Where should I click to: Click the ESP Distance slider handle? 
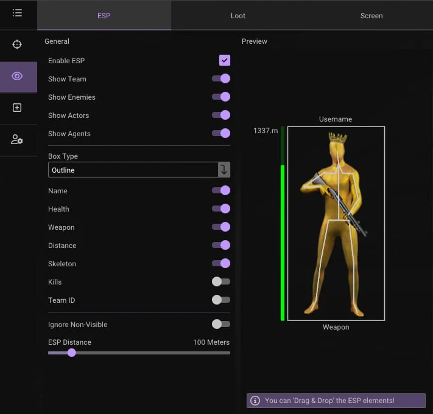point(72,353)
